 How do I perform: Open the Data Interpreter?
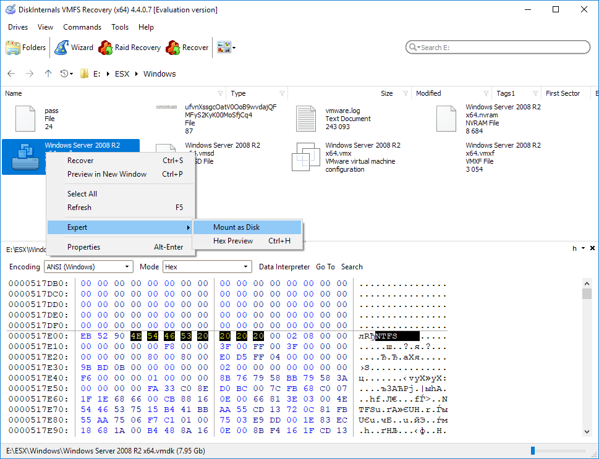click(x=284, y=266)
